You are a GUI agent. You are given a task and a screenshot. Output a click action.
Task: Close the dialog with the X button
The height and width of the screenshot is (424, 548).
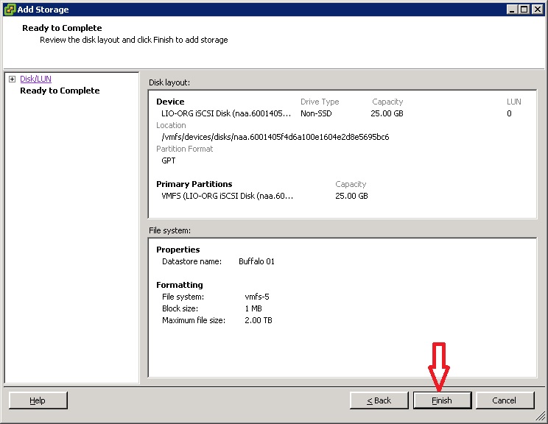(537, 10)
